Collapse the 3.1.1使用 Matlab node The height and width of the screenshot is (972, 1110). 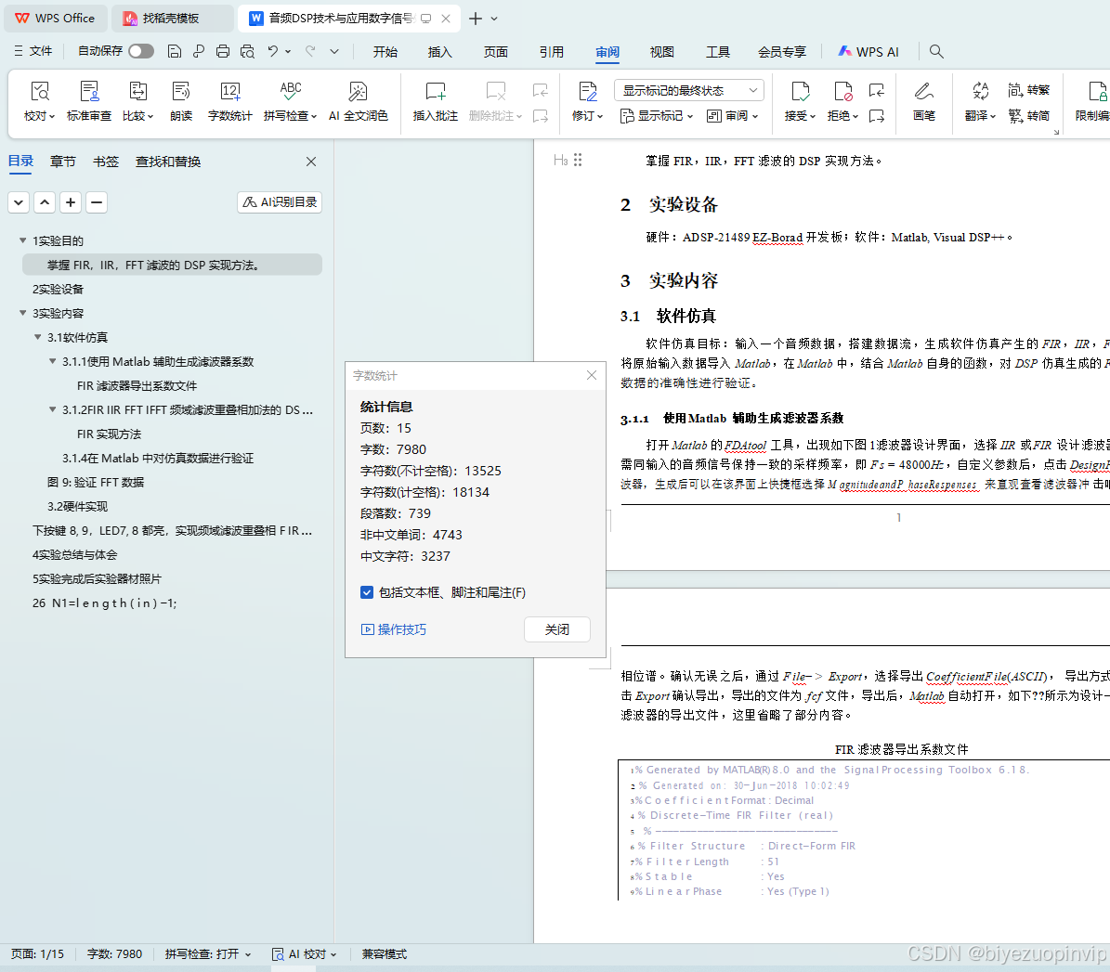[52, 361]
